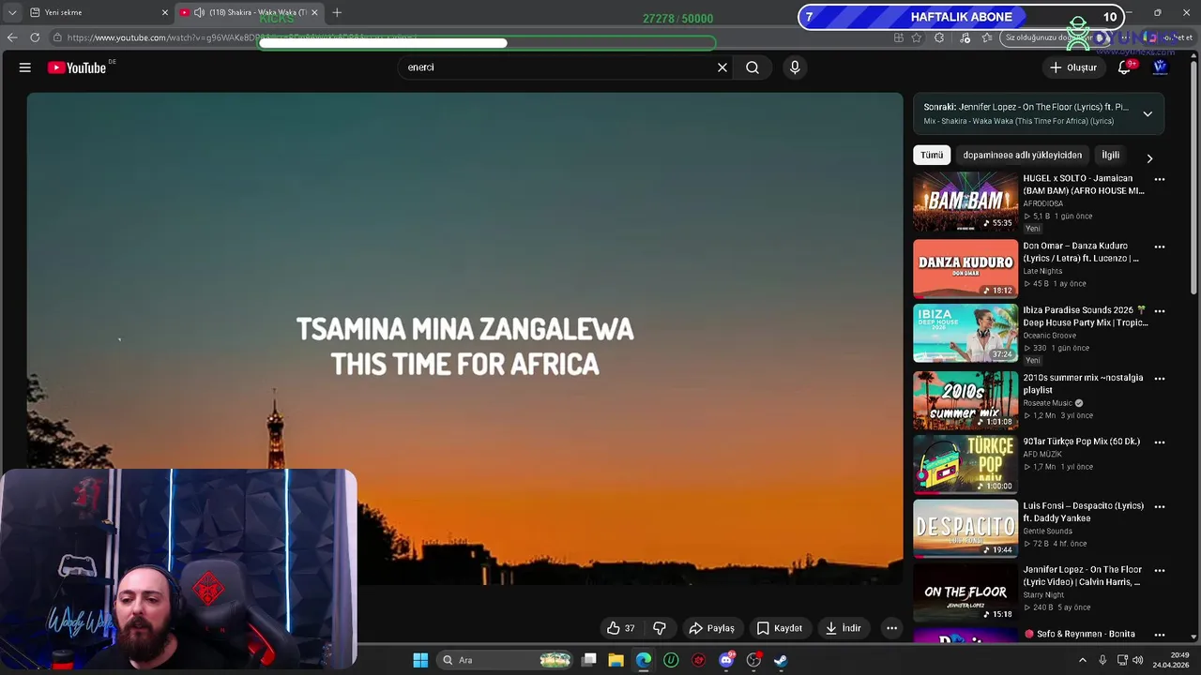Add page to favorites star icon

click(917, 37)
